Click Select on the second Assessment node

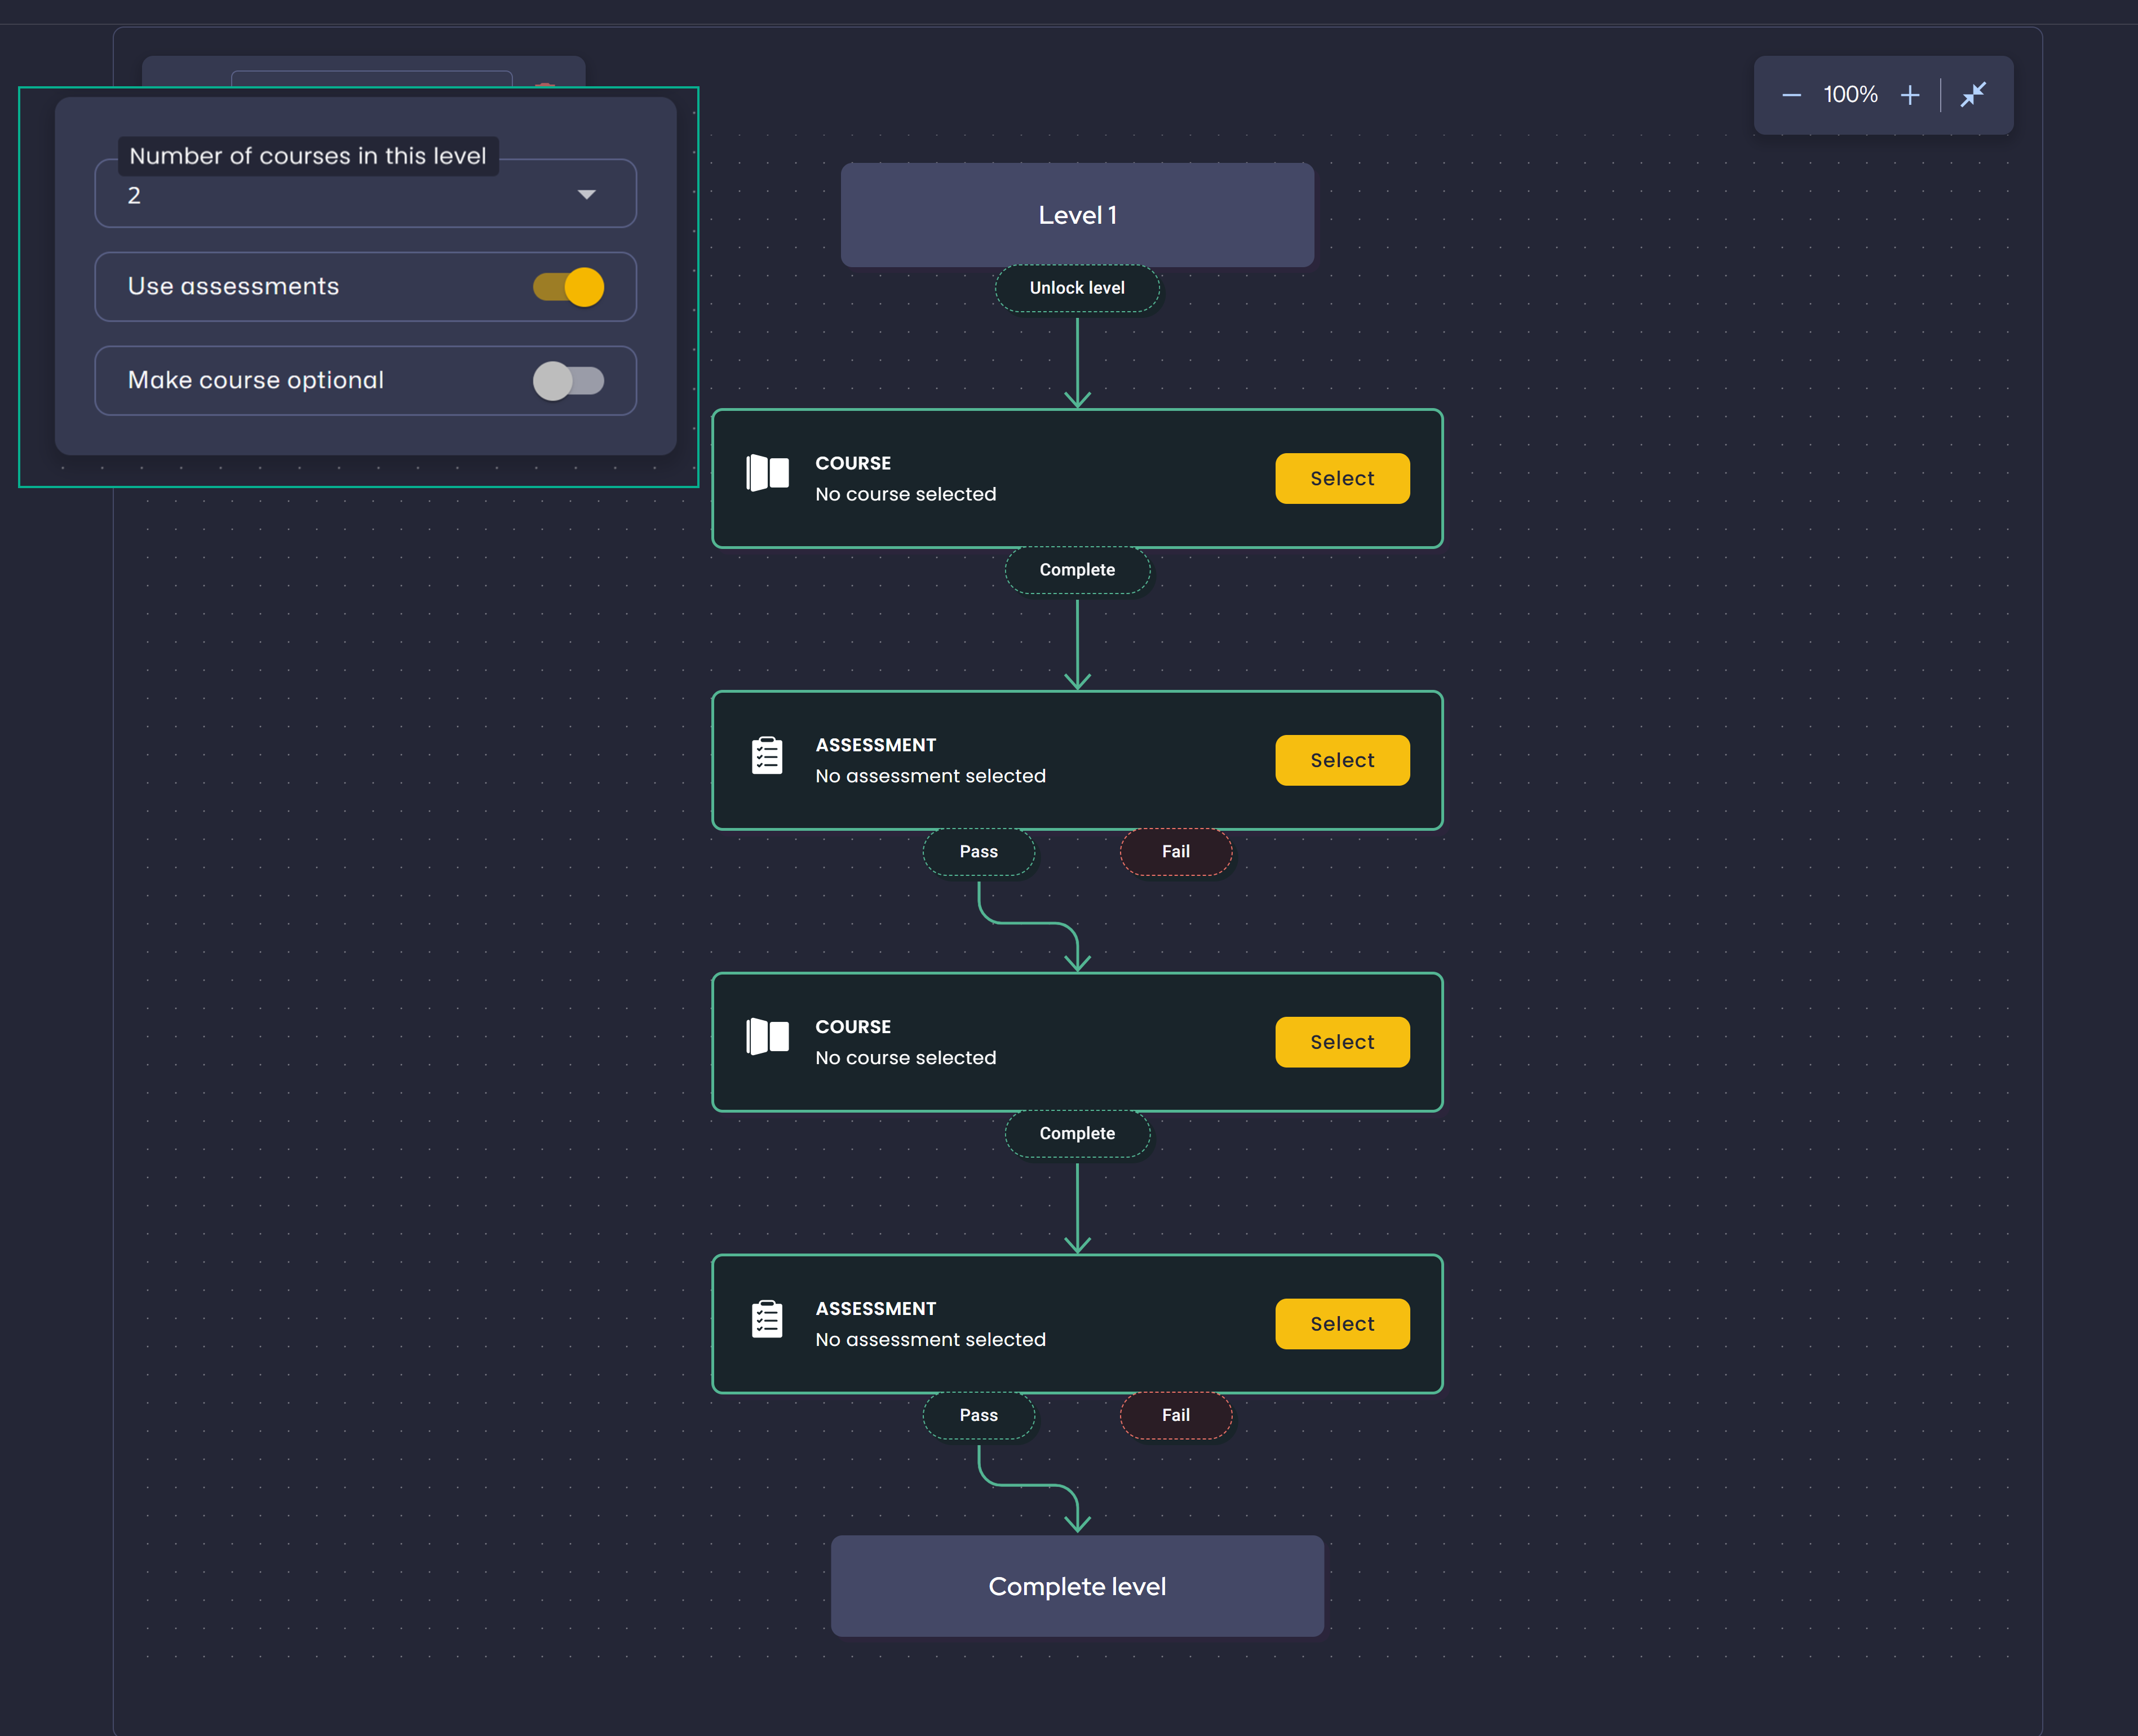pyautogui.click(x=1341, y=1323)
